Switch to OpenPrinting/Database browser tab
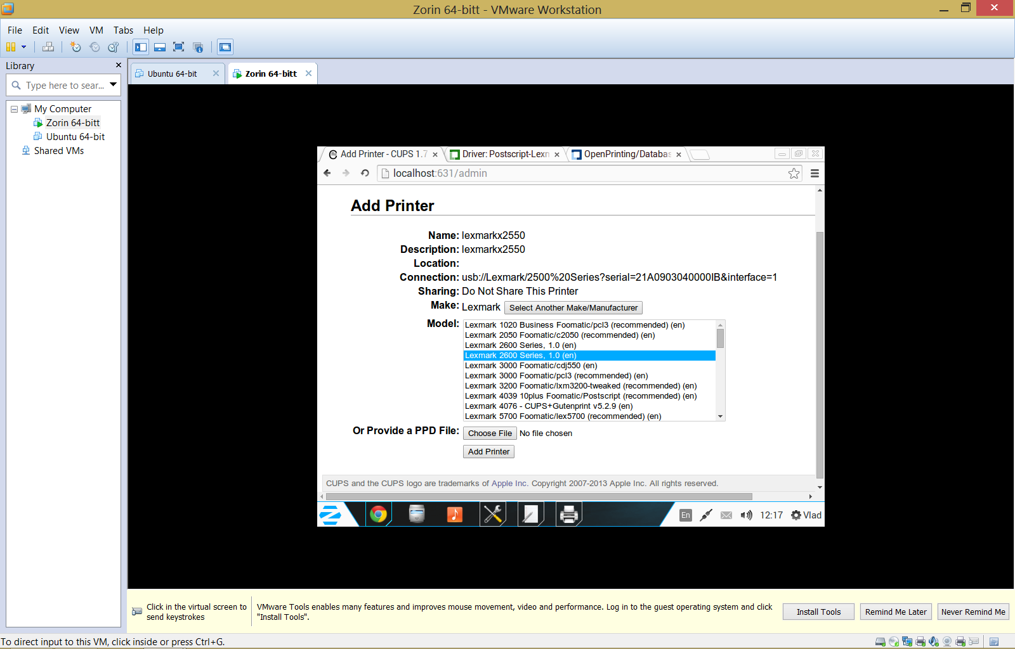 (627, 154)
